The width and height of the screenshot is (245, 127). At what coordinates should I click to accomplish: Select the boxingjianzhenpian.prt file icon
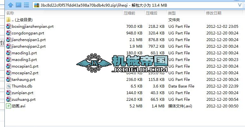coord(9,26)
